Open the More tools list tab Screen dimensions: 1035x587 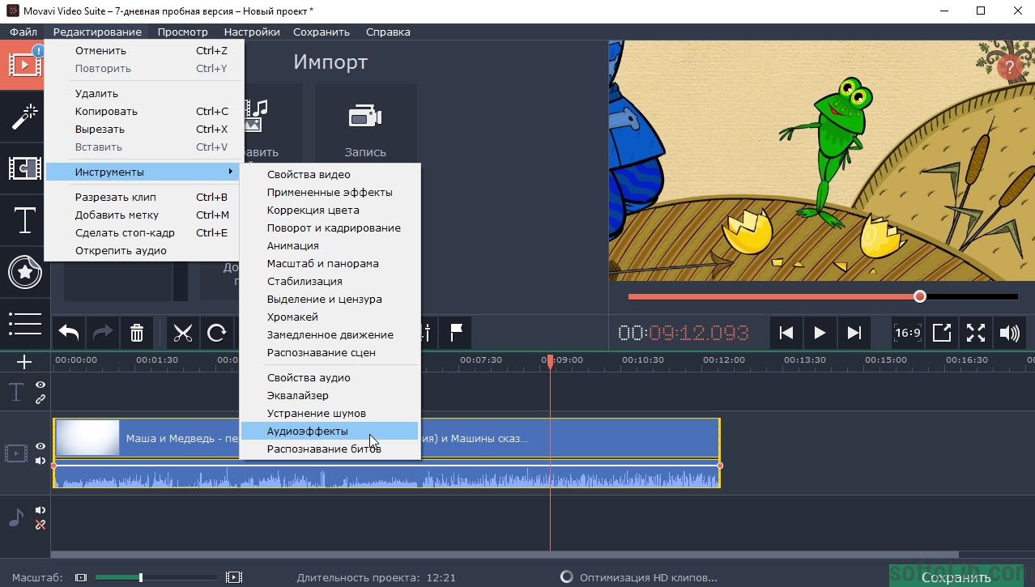point(24,323)
